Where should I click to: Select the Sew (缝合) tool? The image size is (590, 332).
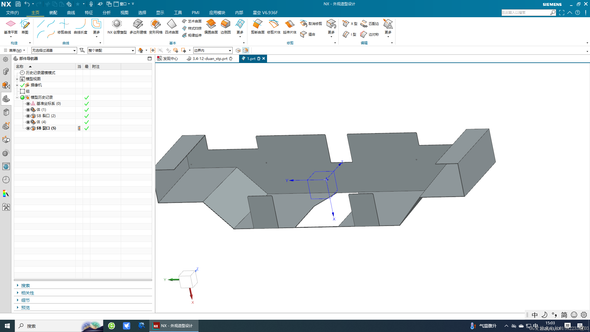coord(308,34)
